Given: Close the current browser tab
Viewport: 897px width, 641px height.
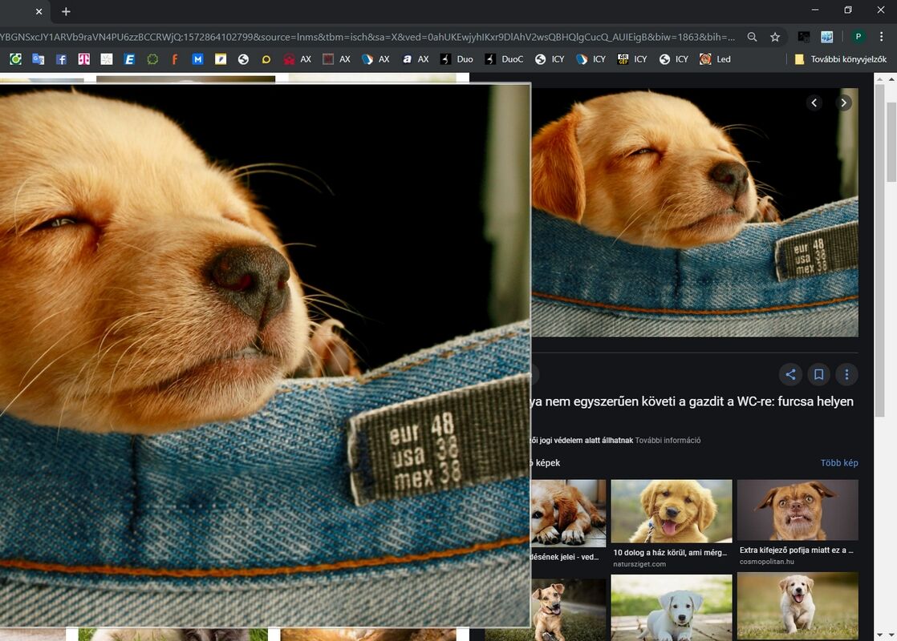Looking at the screenshot, I should [x=39, y=11].
